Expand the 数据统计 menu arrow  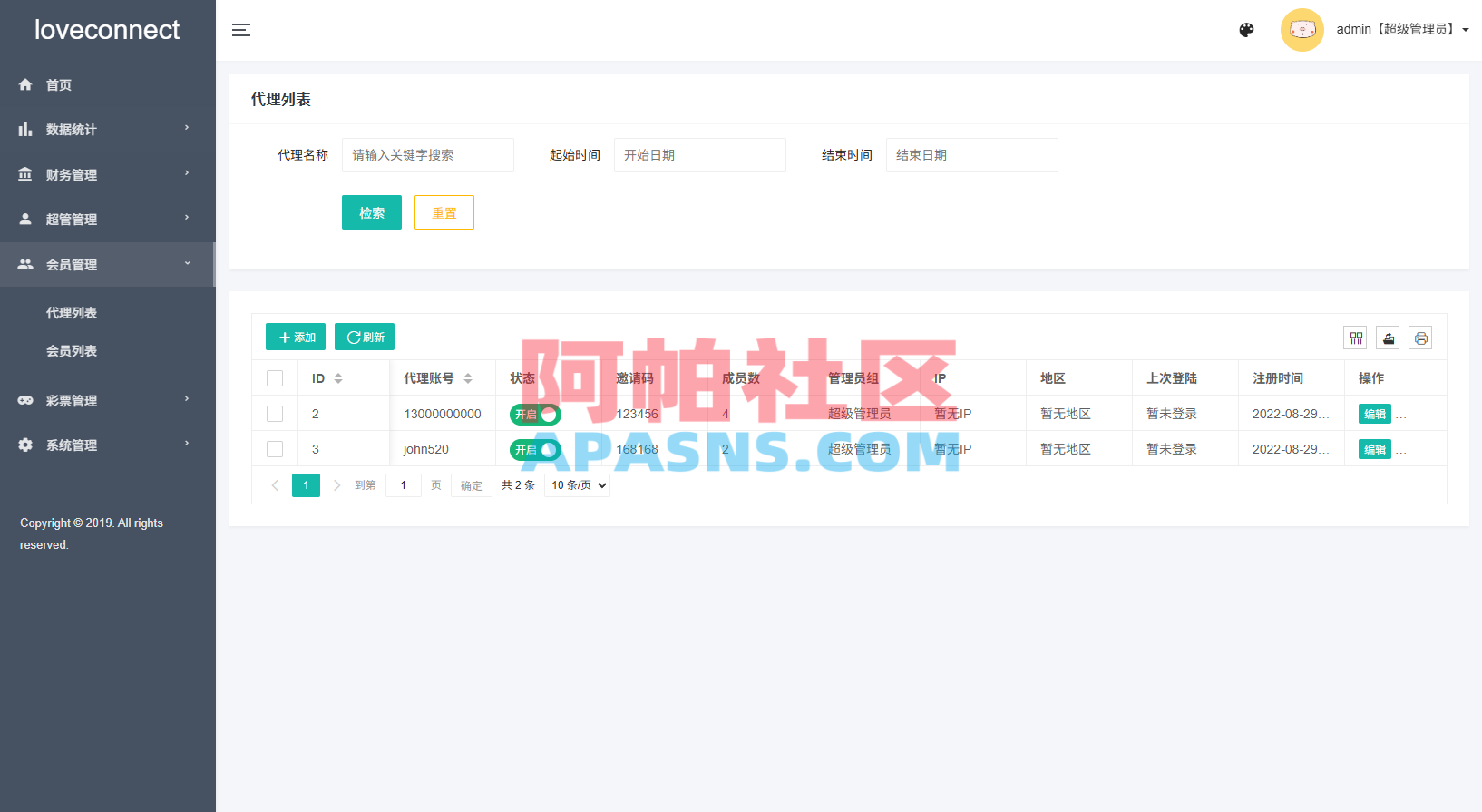pos(187,128)
